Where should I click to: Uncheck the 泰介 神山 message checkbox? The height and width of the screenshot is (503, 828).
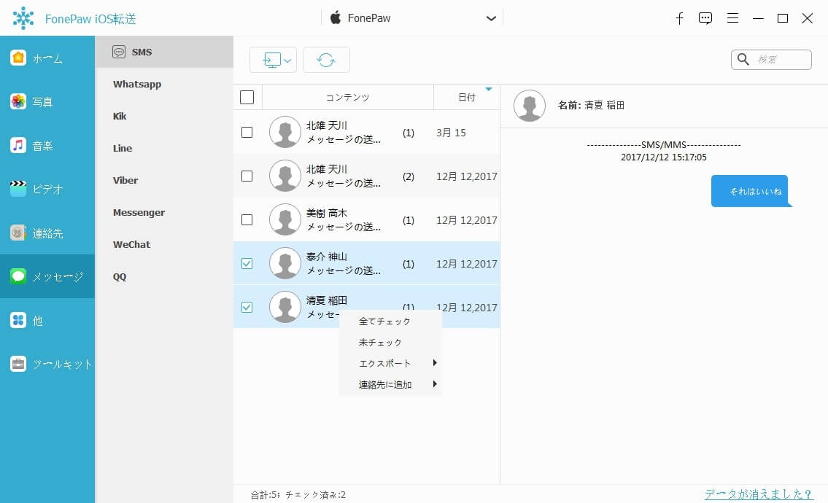247,263
